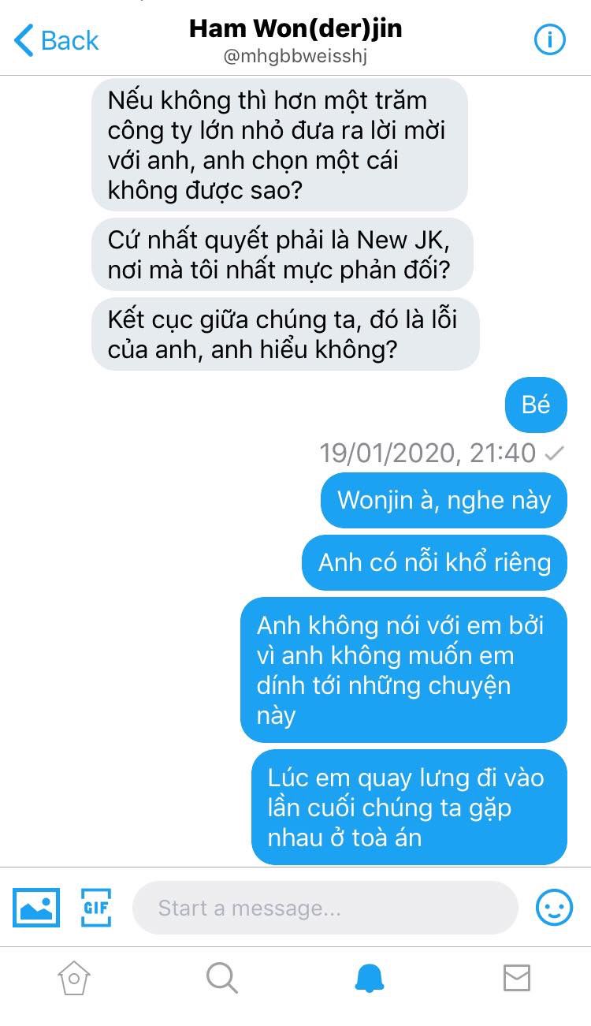The width and height of the screenshot is (591, 1026).
Task: Tap the Ham Won(der)jin name header
Action: click(295, 29)
